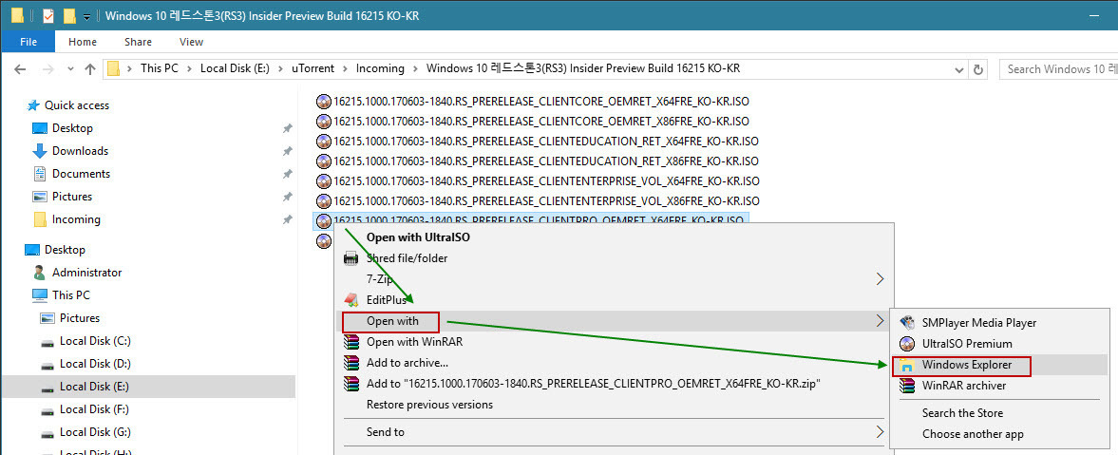Screen dimensions: 1118x455
Task: Select the Desktop root tree node
Action: coord(65,250)
